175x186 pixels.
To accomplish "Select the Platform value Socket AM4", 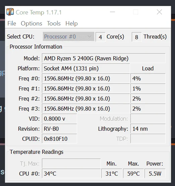I will pos(86,68).
